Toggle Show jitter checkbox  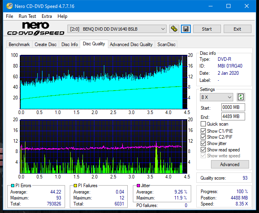point(203,143)
